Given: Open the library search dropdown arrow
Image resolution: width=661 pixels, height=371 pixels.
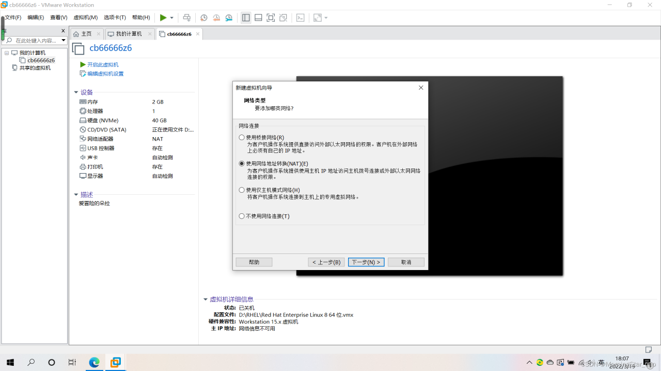Looking at the screenshot, I should [64, 40].
